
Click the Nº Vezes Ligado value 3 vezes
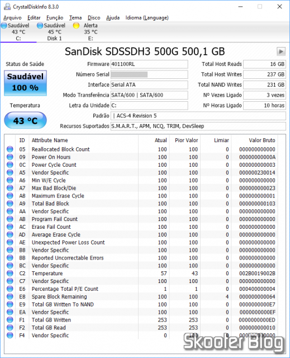coord(264,95)
